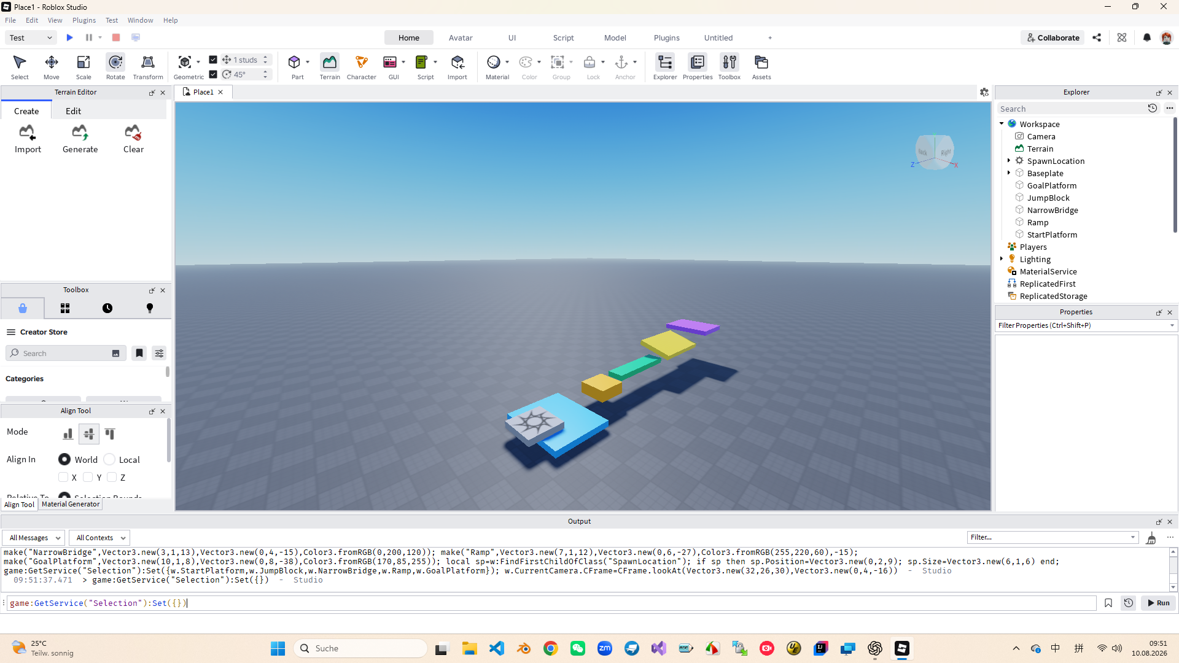Click the Clear terrain icon
This screenshot has height=663, width=1179.
pos(133,133)
